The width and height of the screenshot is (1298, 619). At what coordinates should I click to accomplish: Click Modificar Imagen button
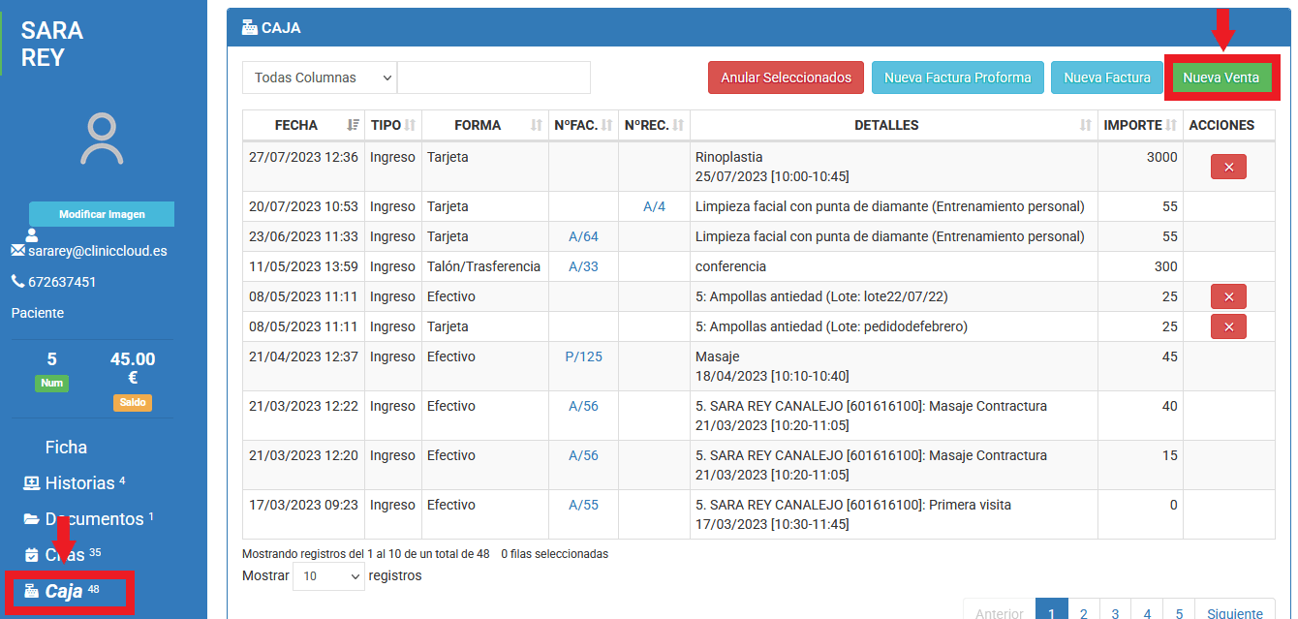tap(102, 214)
